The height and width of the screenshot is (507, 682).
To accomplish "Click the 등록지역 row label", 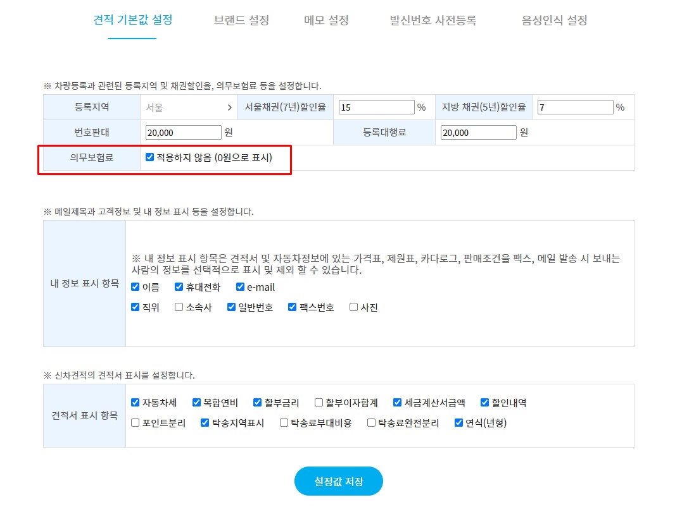I will 92,107.
